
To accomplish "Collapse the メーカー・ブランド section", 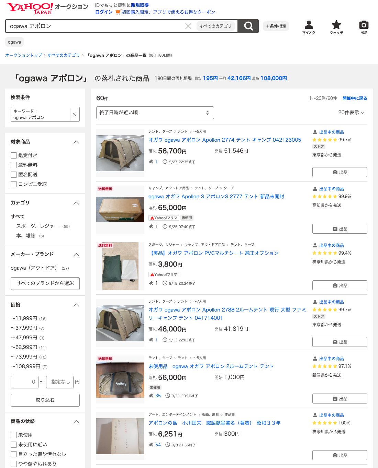I will pyautogui.click(x=76, y=255).
